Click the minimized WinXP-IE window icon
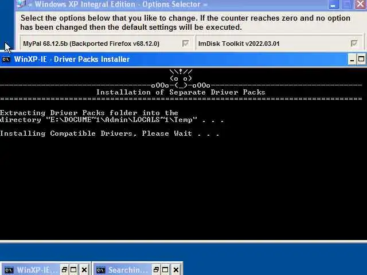The width and height of the screenshot is (367, 275). (x=9, y=270)
